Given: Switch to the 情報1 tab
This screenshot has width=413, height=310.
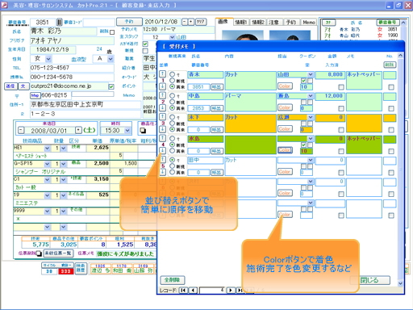Looking at the screenshot, I should (x=240, y=23).
